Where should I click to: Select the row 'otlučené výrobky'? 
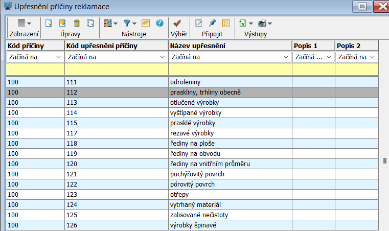coord(230,101)
